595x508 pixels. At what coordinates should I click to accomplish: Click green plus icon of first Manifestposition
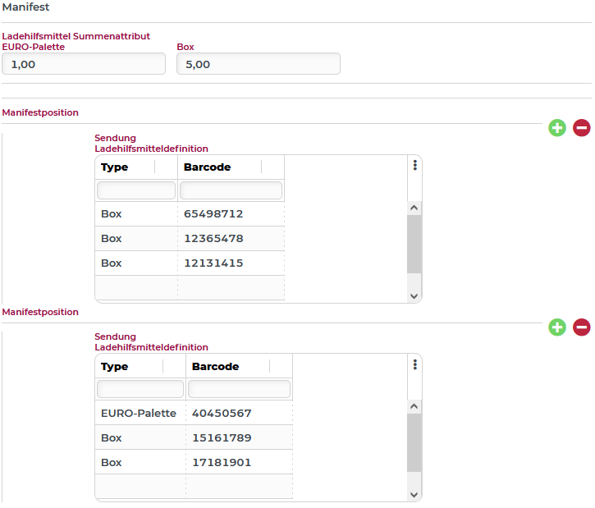click(x=557, y=127)
